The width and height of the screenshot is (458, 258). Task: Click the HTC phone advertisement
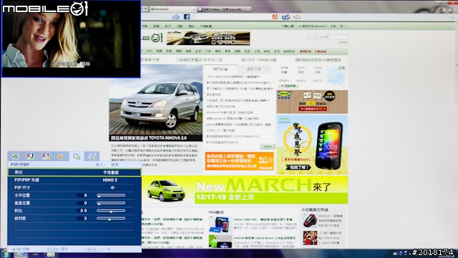[312, 145]
